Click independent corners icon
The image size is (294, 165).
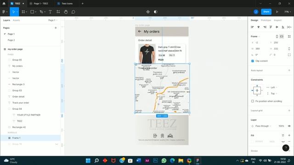[289, 55]
